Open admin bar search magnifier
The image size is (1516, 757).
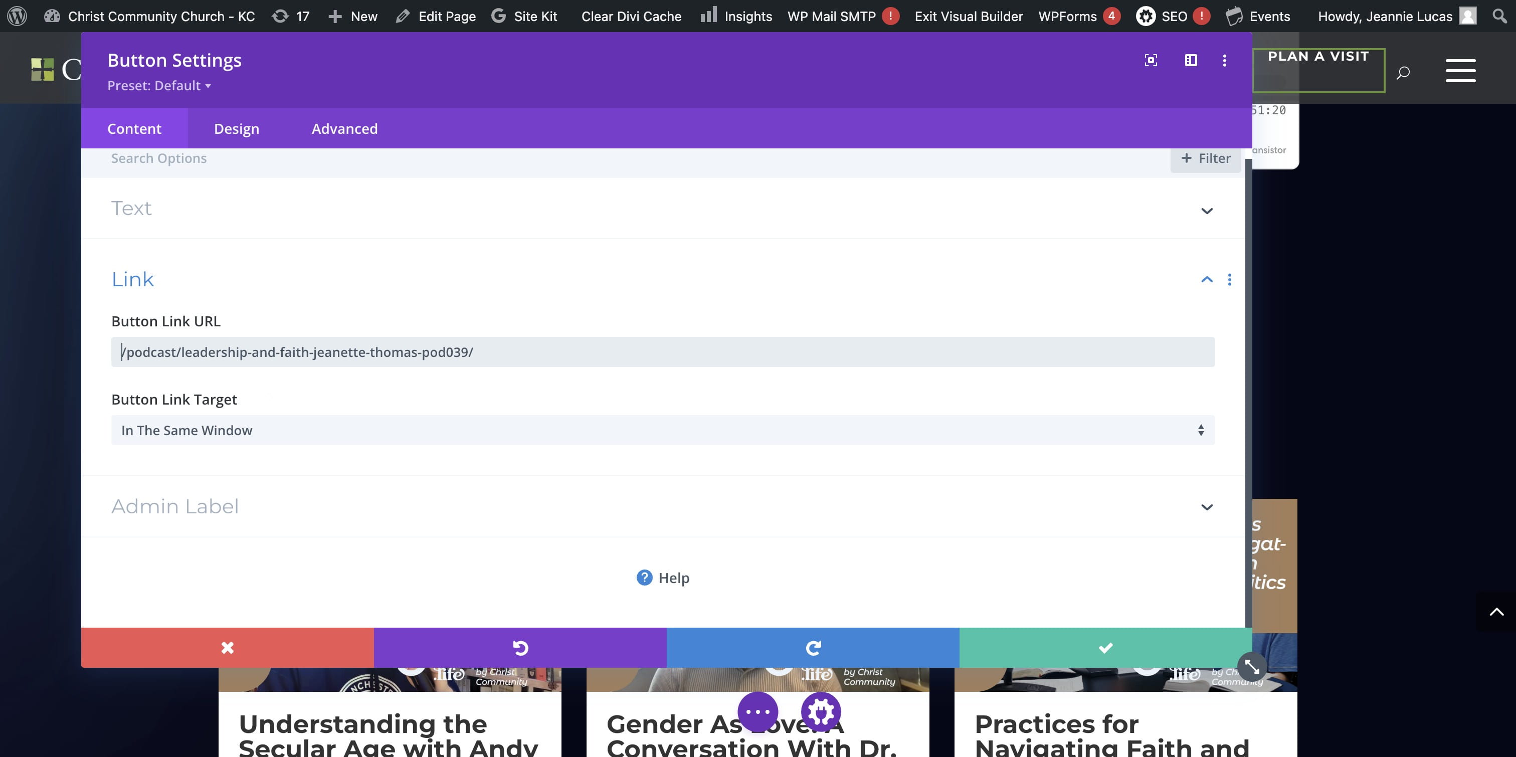pos(1499,16)
